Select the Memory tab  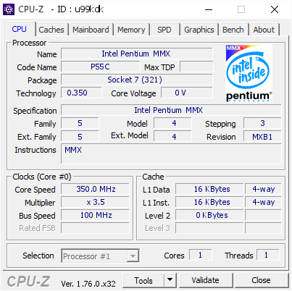(131, 30)
